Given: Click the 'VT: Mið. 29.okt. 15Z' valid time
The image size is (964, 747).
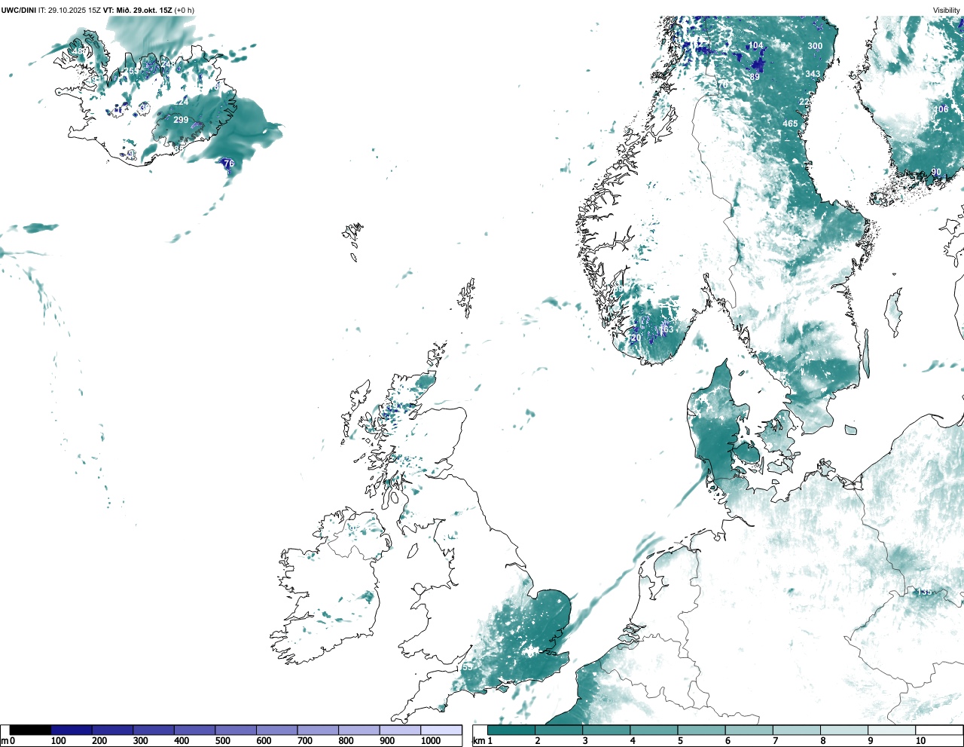Looking at the screenshot, I should point(138,10).
